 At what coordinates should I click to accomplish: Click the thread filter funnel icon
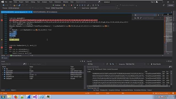click(75, 8)
